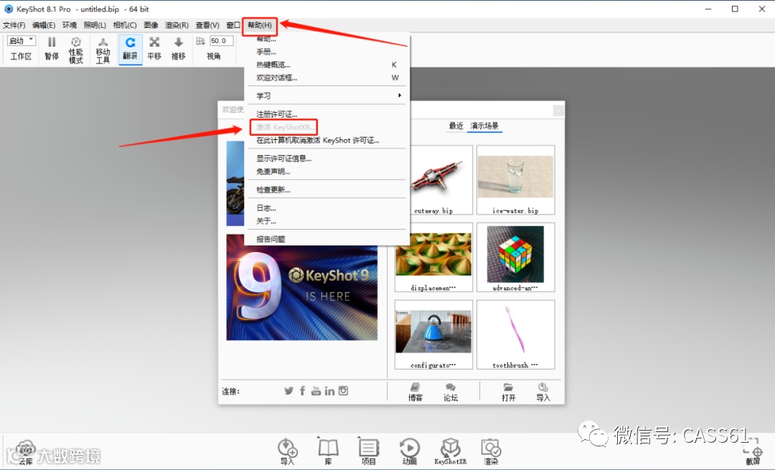Open the 启动 workspace dropdown
This screenshot has height=470, width=775.
[x=22, y=40]
